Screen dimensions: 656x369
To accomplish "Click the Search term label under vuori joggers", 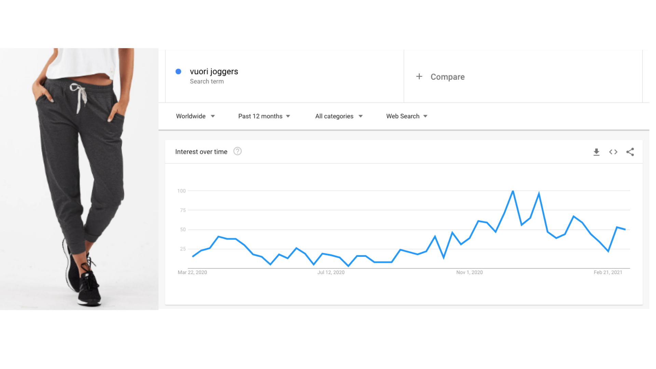I will point(207,81).
